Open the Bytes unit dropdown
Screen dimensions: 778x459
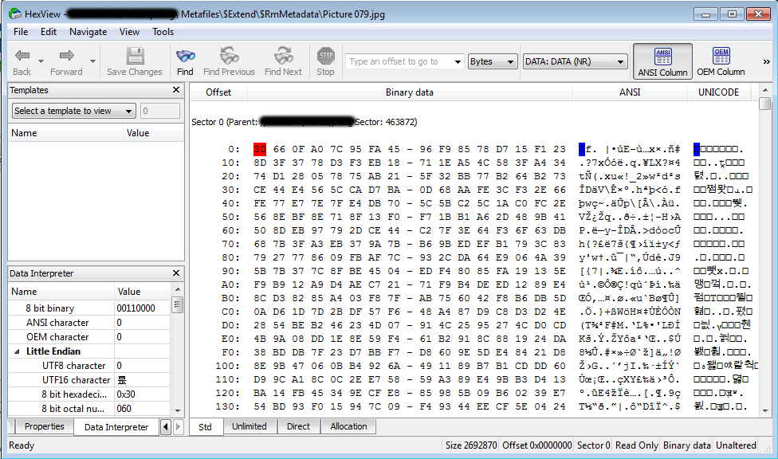[x=493, y=61]
